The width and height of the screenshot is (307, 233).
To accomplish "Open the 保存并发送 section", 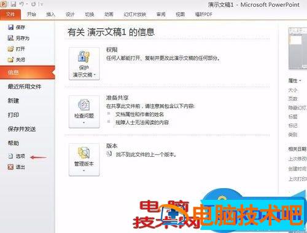I will [x=21, y=129].
